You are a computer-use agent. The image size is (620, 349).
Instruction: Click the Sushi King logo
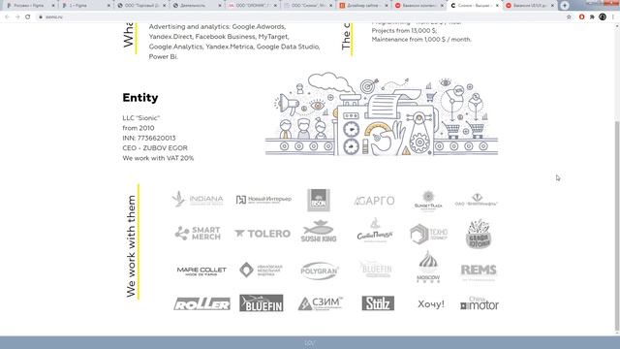coord(319,232)
